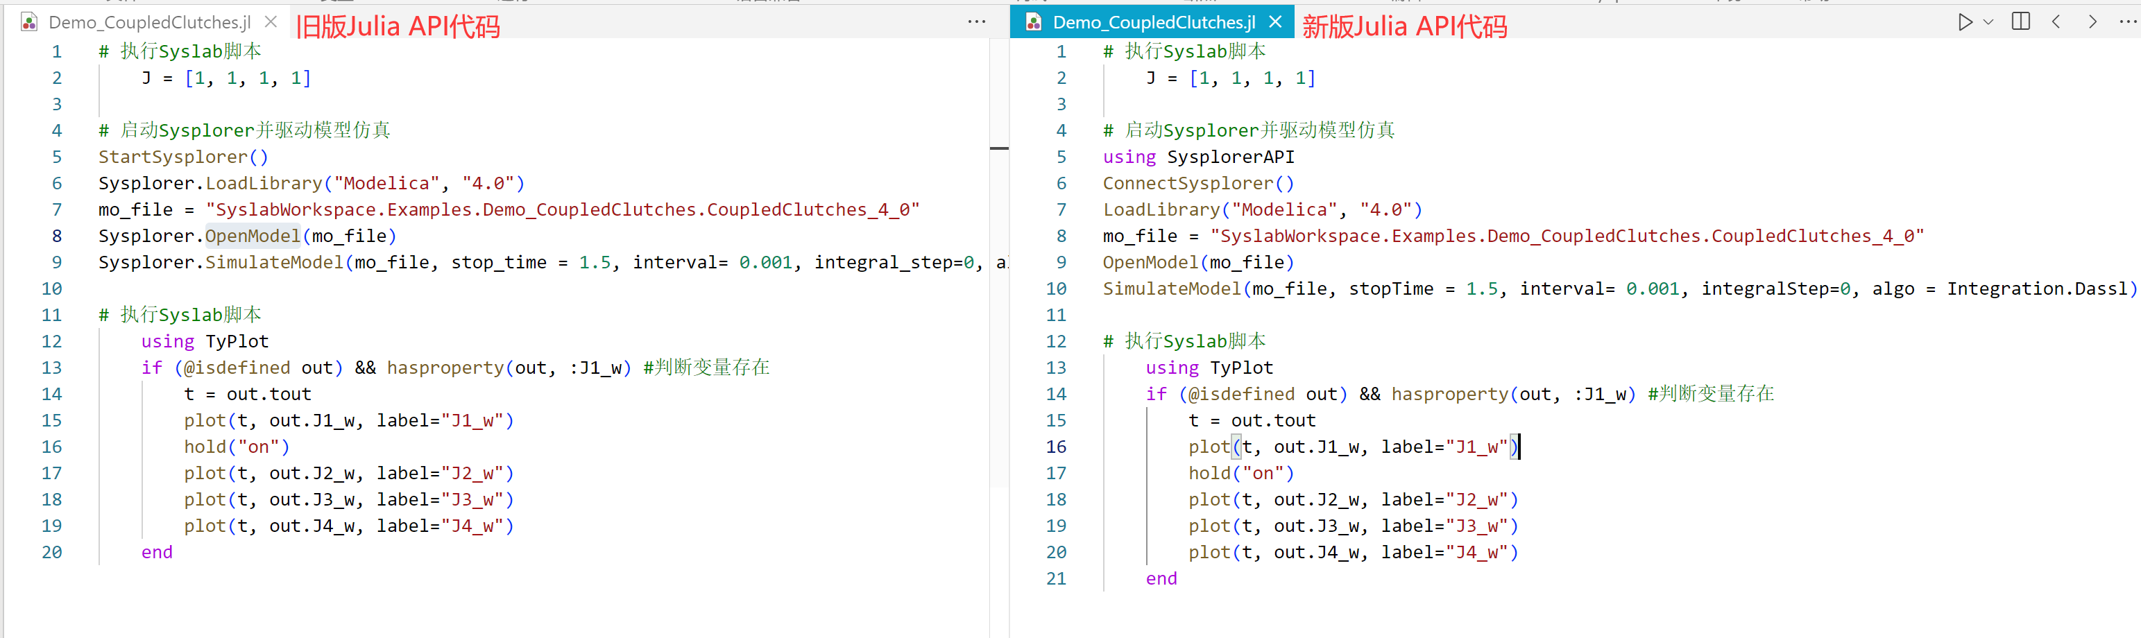This screenshot has width=2141, height=638.
Task: Click Sysplorer.LoadLibrary call in the left editor
Action: click(x=312, y=184)
